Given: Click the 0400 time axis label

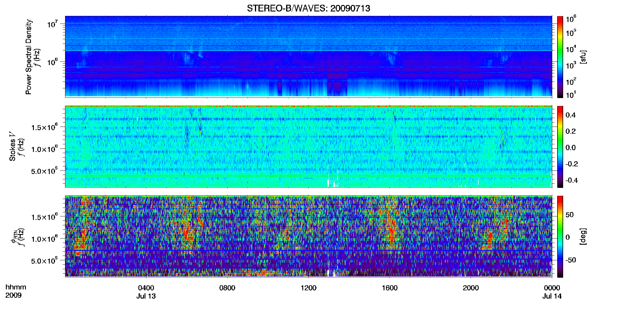Looking at the screenshot, I should point(146,288).
